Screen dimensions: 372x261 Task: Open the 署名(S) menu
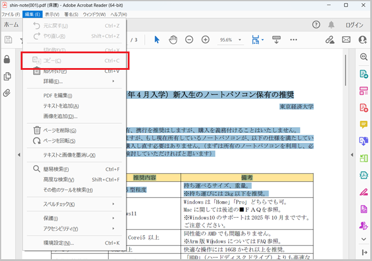pos(71,14)
